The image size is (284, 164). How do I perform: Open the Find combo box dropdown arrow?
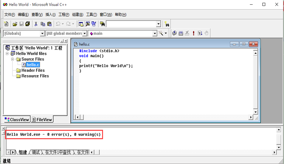(158, 24)
